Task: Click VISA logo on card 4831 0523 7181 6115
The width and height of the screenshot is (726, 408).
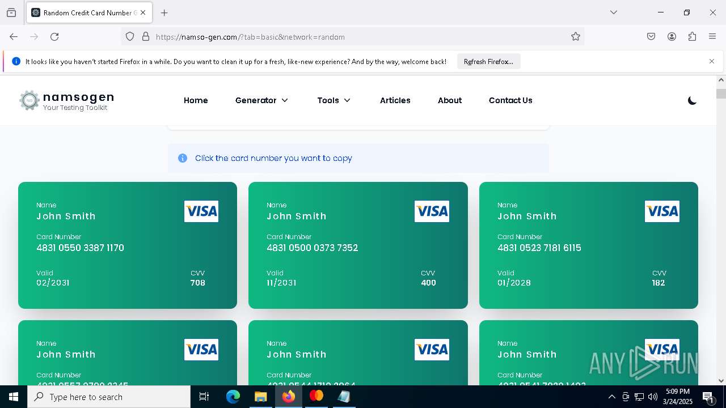Action: coord(662,211)
